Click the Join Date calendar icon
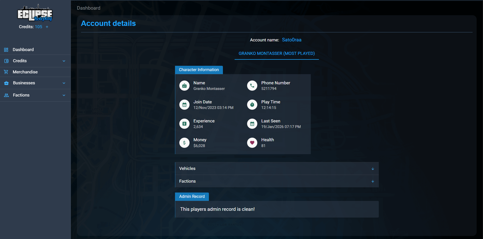Image resolution: width=483 pixels, height=239 pixels. pyautogui.click(x=184, y=105)
